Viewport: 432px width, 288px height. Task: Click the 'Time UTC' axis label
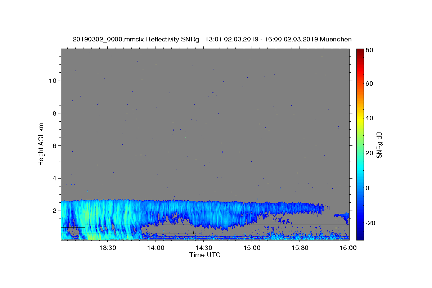click(205, 255)
